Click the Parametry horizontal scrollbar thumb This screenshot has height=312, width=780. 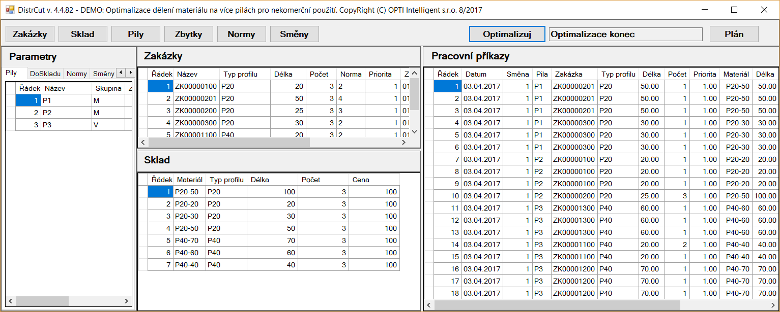[42, 301]
